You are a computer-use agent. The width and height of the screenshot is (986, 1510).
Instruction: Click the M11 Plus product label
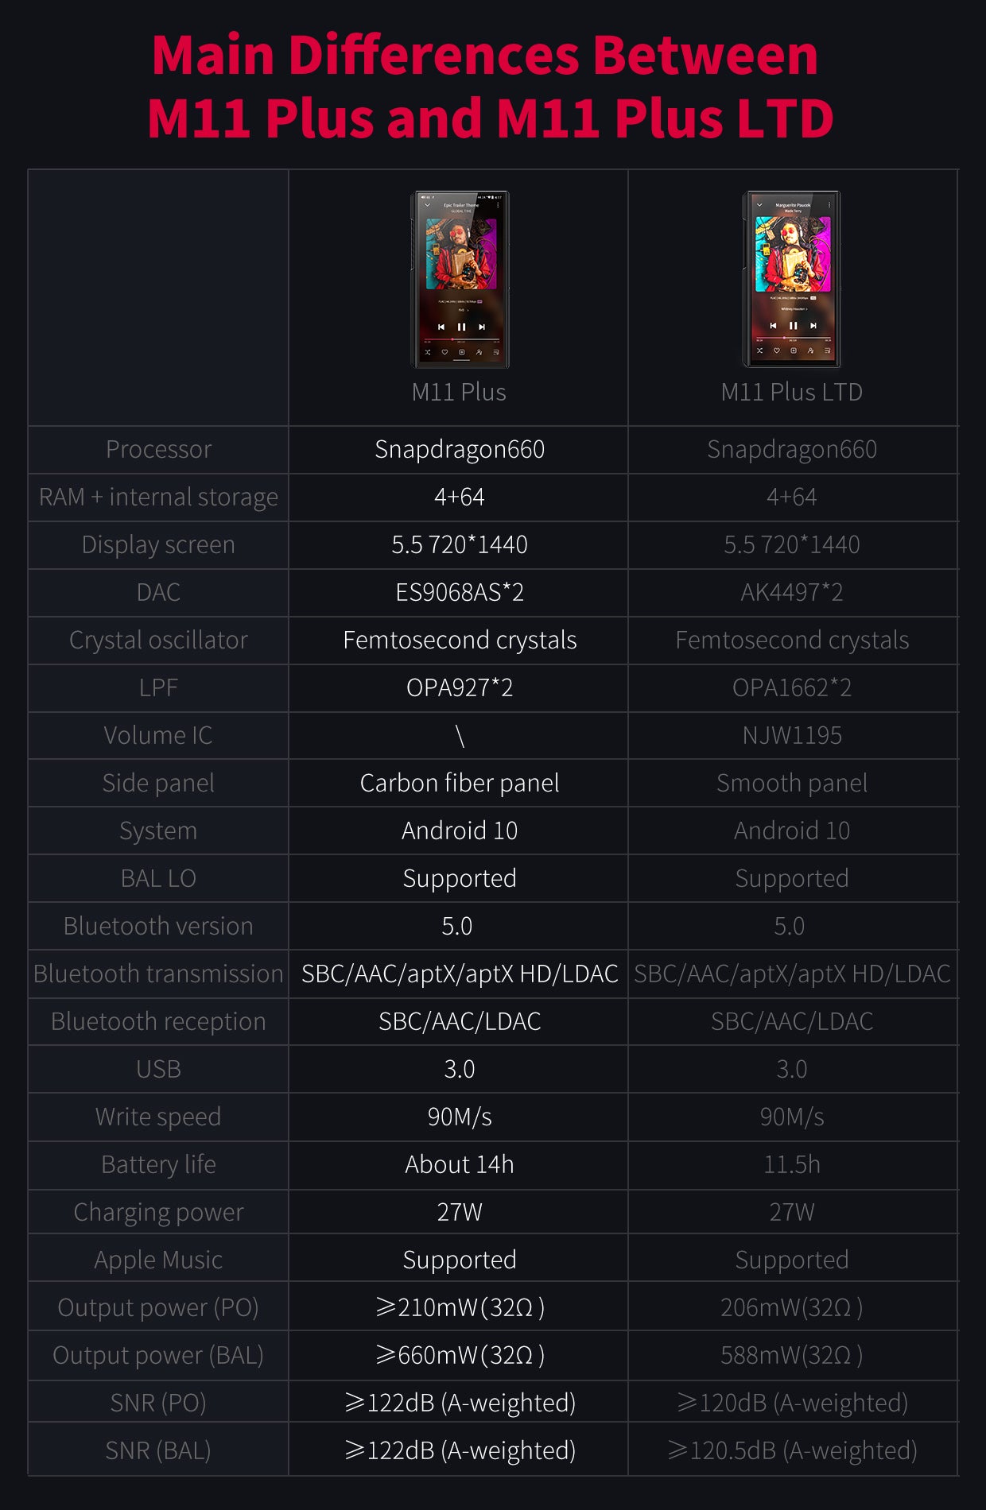pos(459,392)
